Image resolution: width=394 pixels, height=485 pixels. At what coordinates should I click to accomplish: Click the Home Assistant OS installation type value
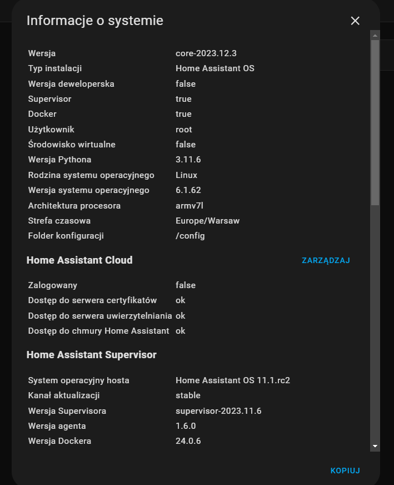click(215, 68)
